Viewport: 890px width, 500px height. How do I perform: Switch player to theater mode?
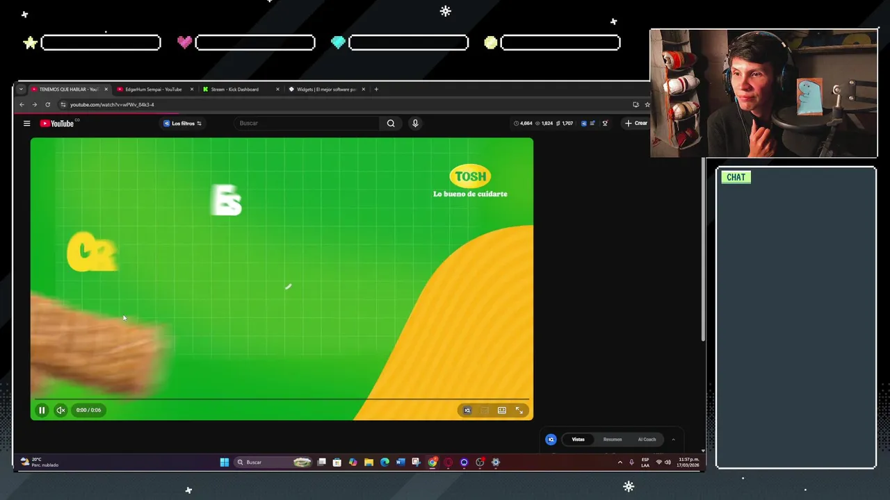[502, 410]
